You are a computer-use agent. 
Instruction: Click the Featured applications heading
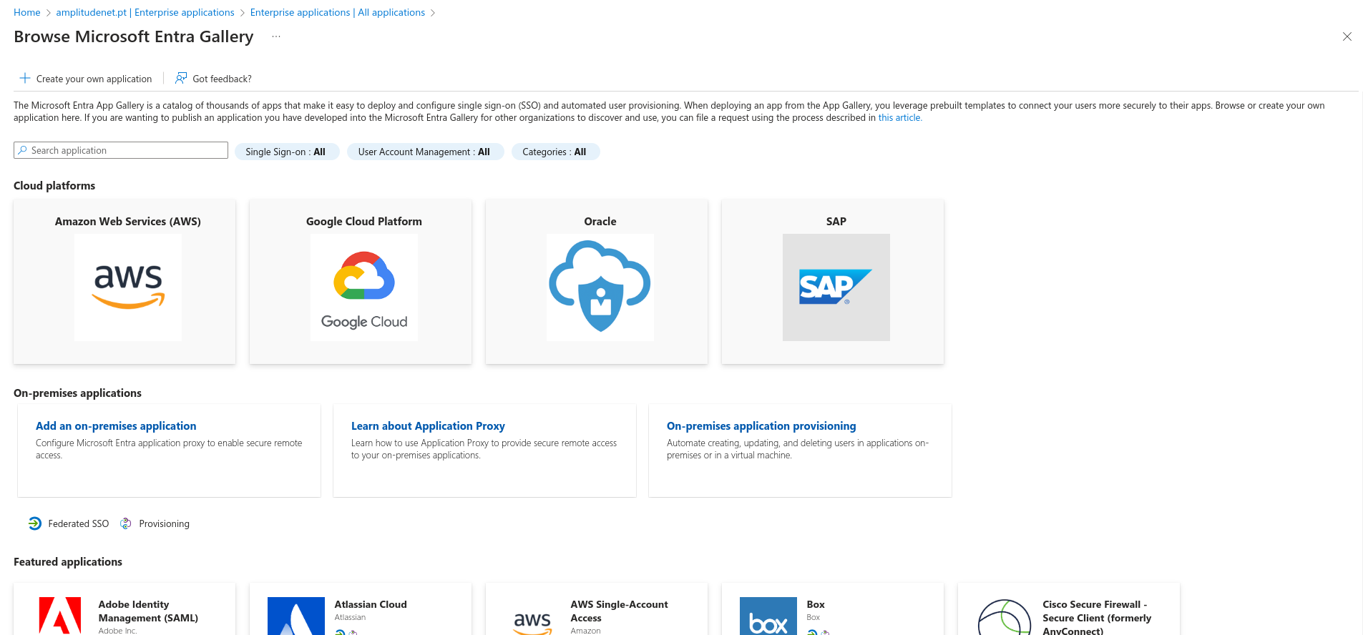point(68,561)
